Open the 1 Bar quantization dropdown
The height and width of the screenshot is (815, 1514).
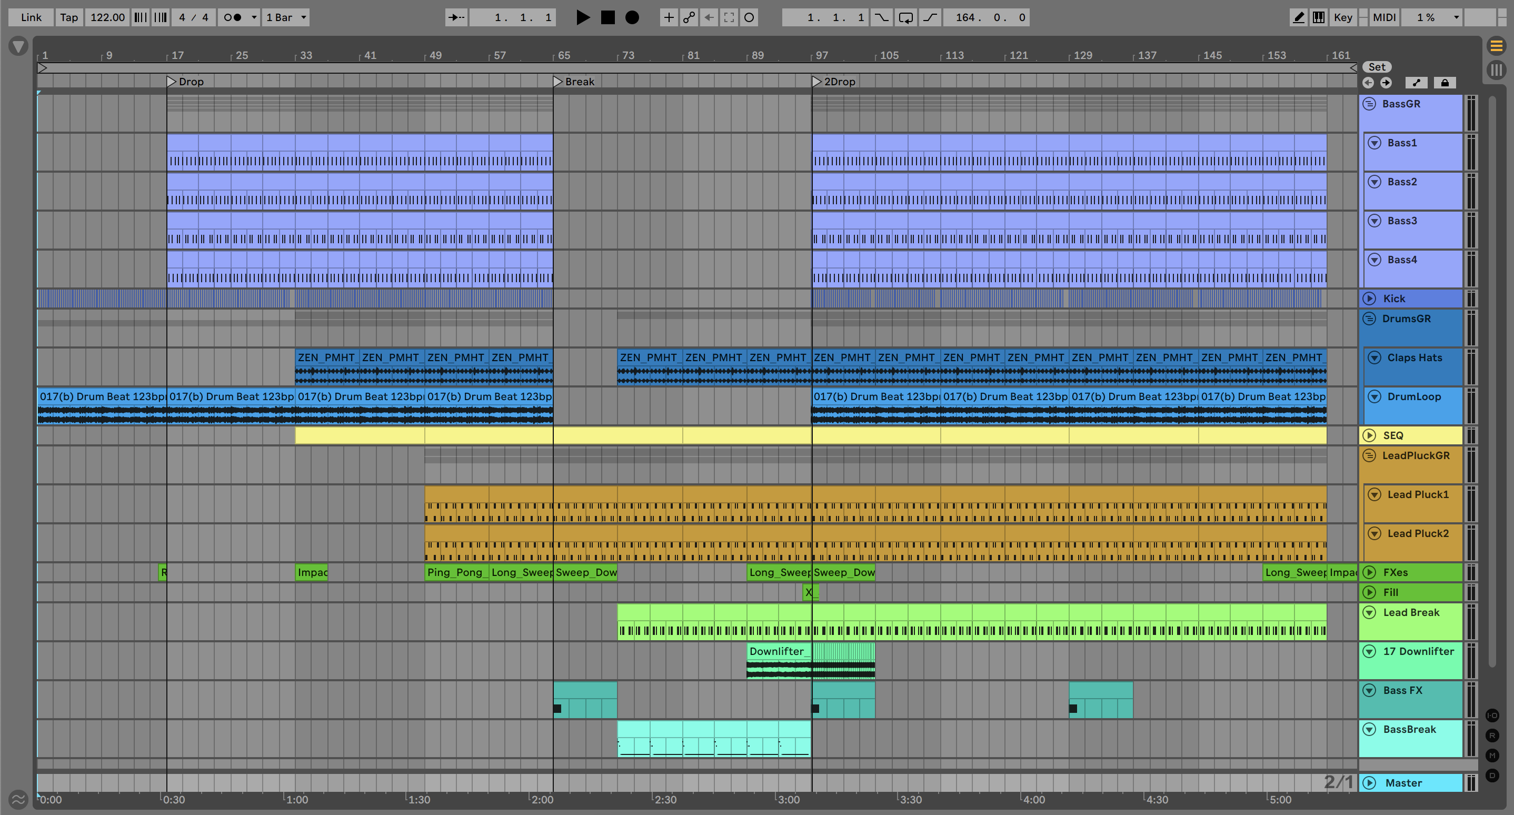pyautogui.click(x=286, y=17)
